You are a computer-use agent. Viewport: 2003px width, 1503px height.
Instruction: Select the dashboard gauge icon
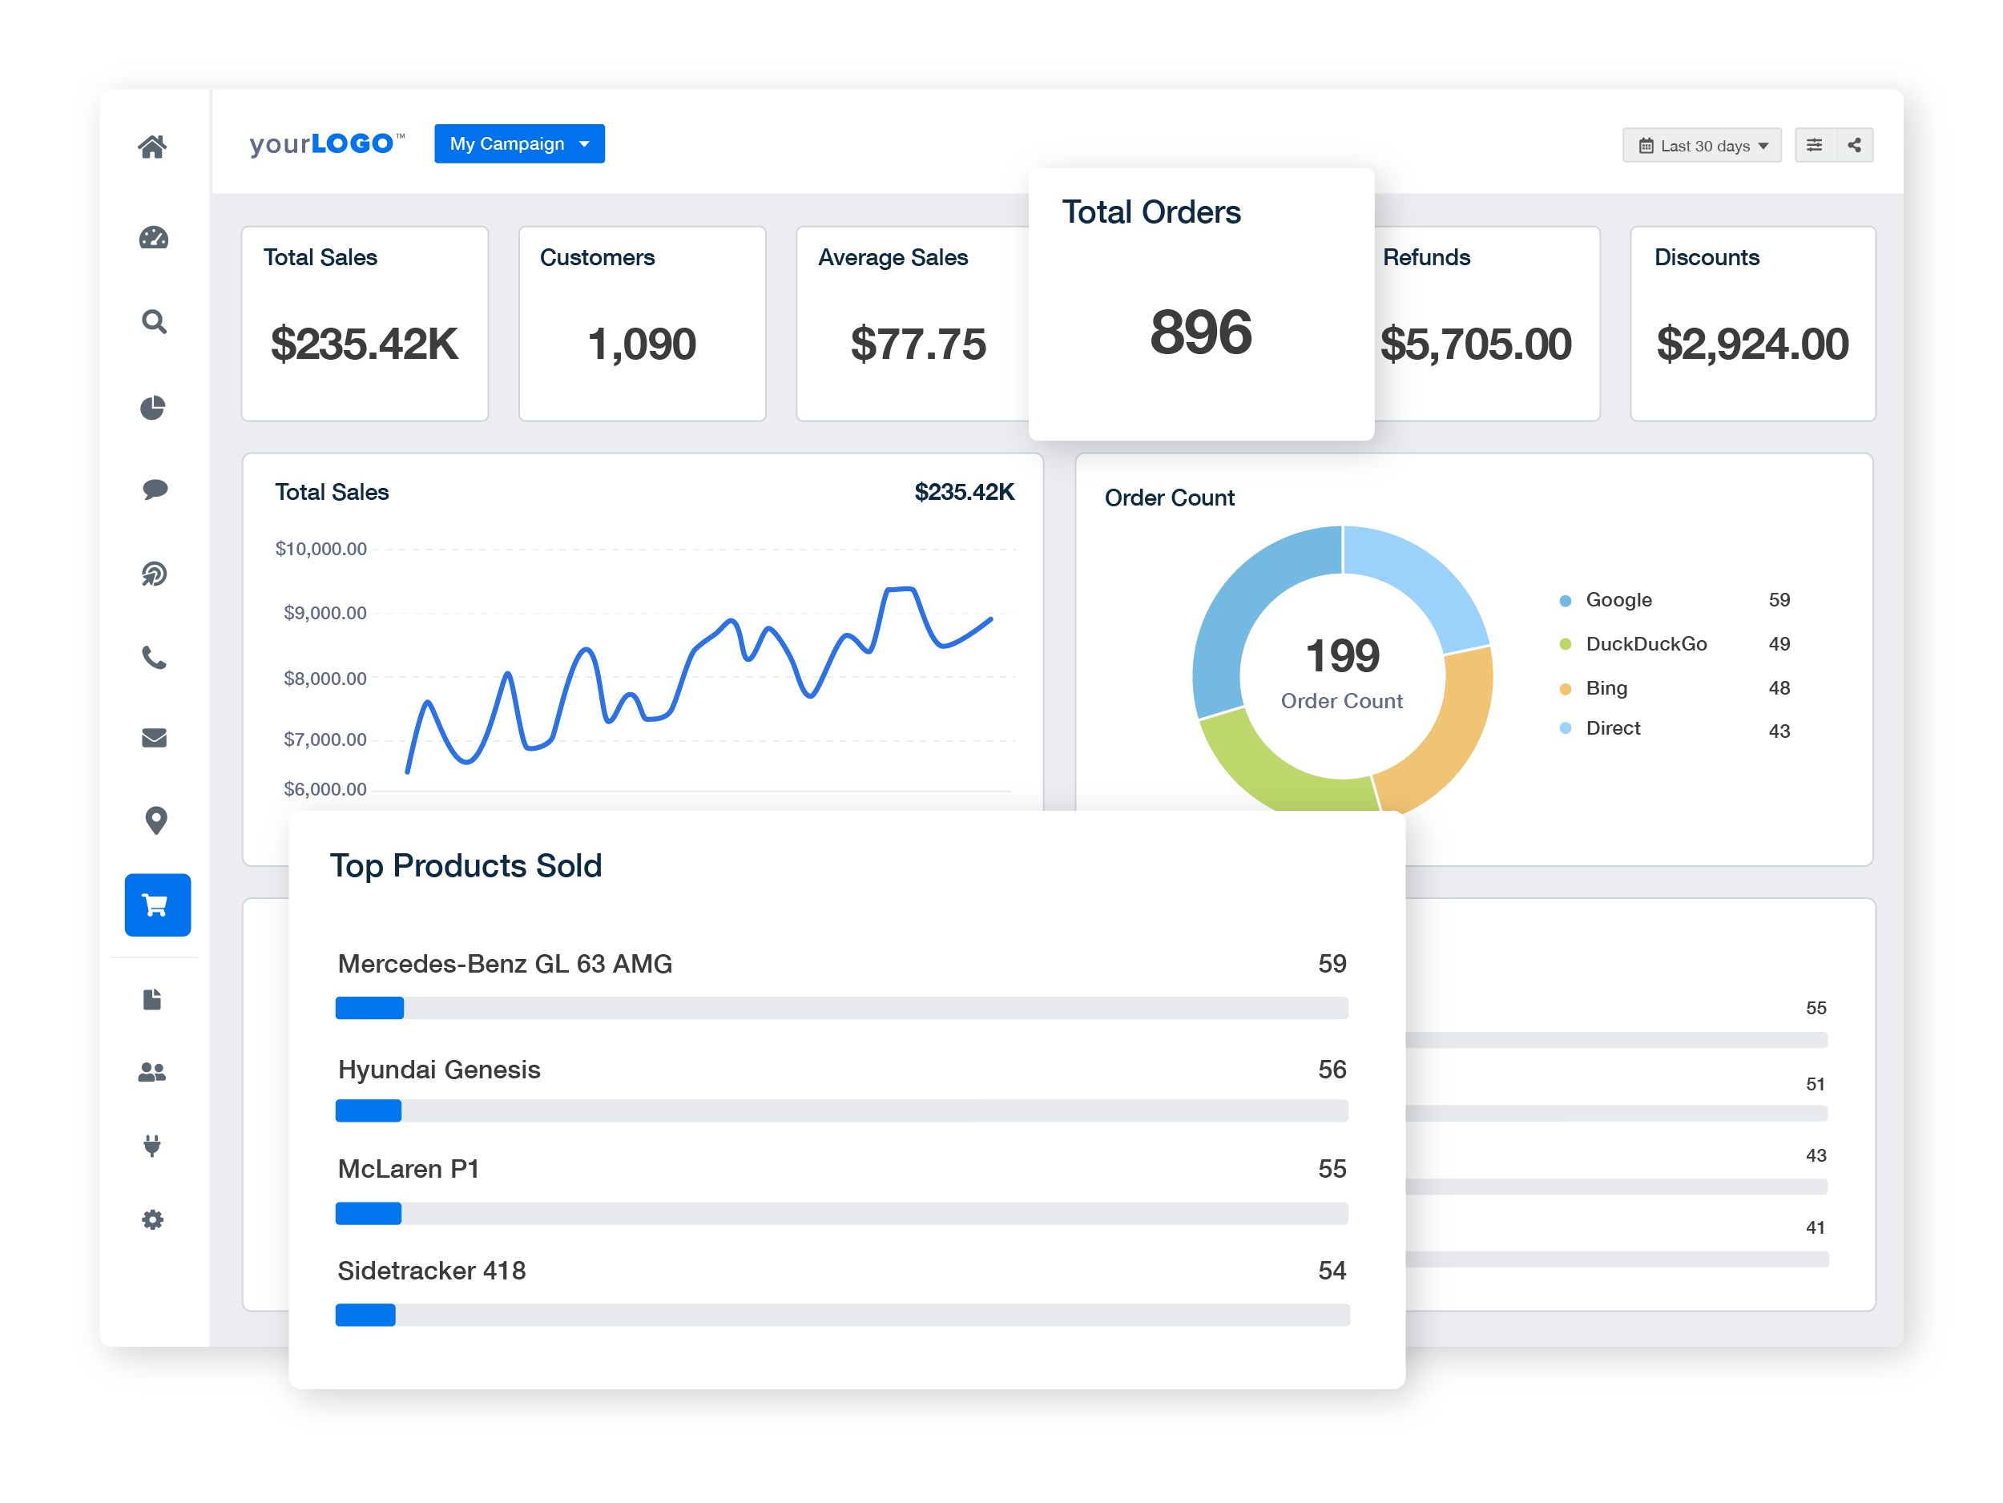155,238
